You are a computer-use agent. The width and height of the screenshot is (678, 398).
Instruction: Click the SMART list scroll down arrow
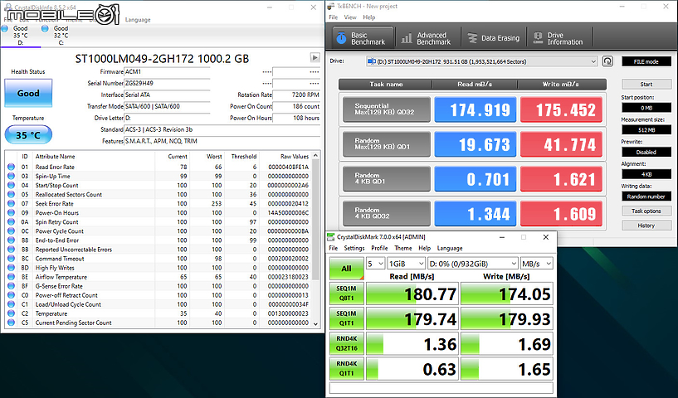coord(315,323)
